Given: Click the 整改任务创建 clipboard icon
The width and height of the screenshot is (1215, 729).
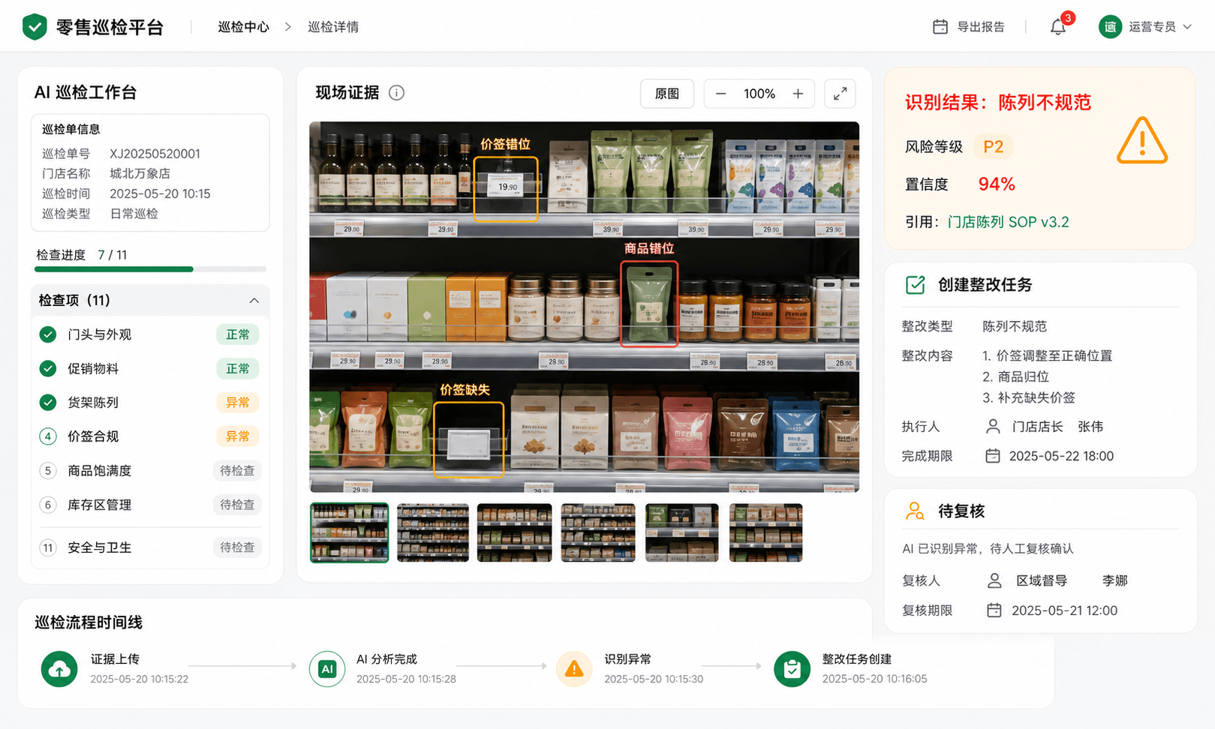Looking at the screenshot, I should click(x=792, y=669).
